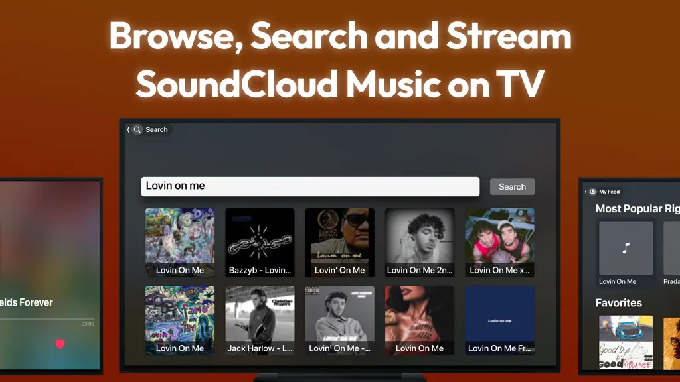The width and height of the screenshot is (680, 382).
Task: Click the Search page title label
Action: [157, 129]
